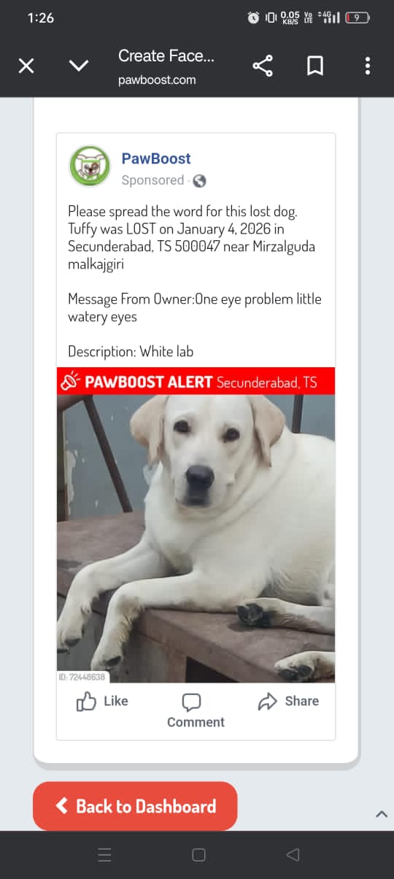
Task: Tap the share icon in top bar
Action: tap(263, 66)
